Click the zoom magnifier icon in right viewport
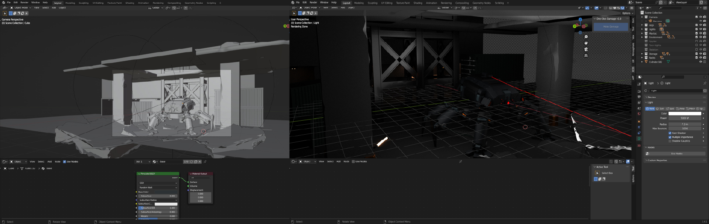Viewport: 709px width, 224px height. [586, 37]
